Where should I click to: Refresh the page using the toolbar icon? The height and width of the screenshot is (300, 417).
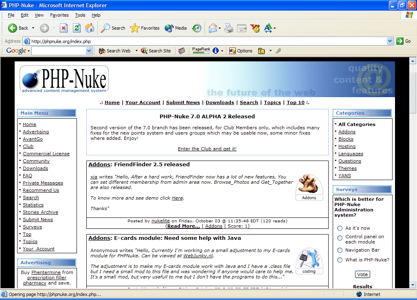(77, 28)
